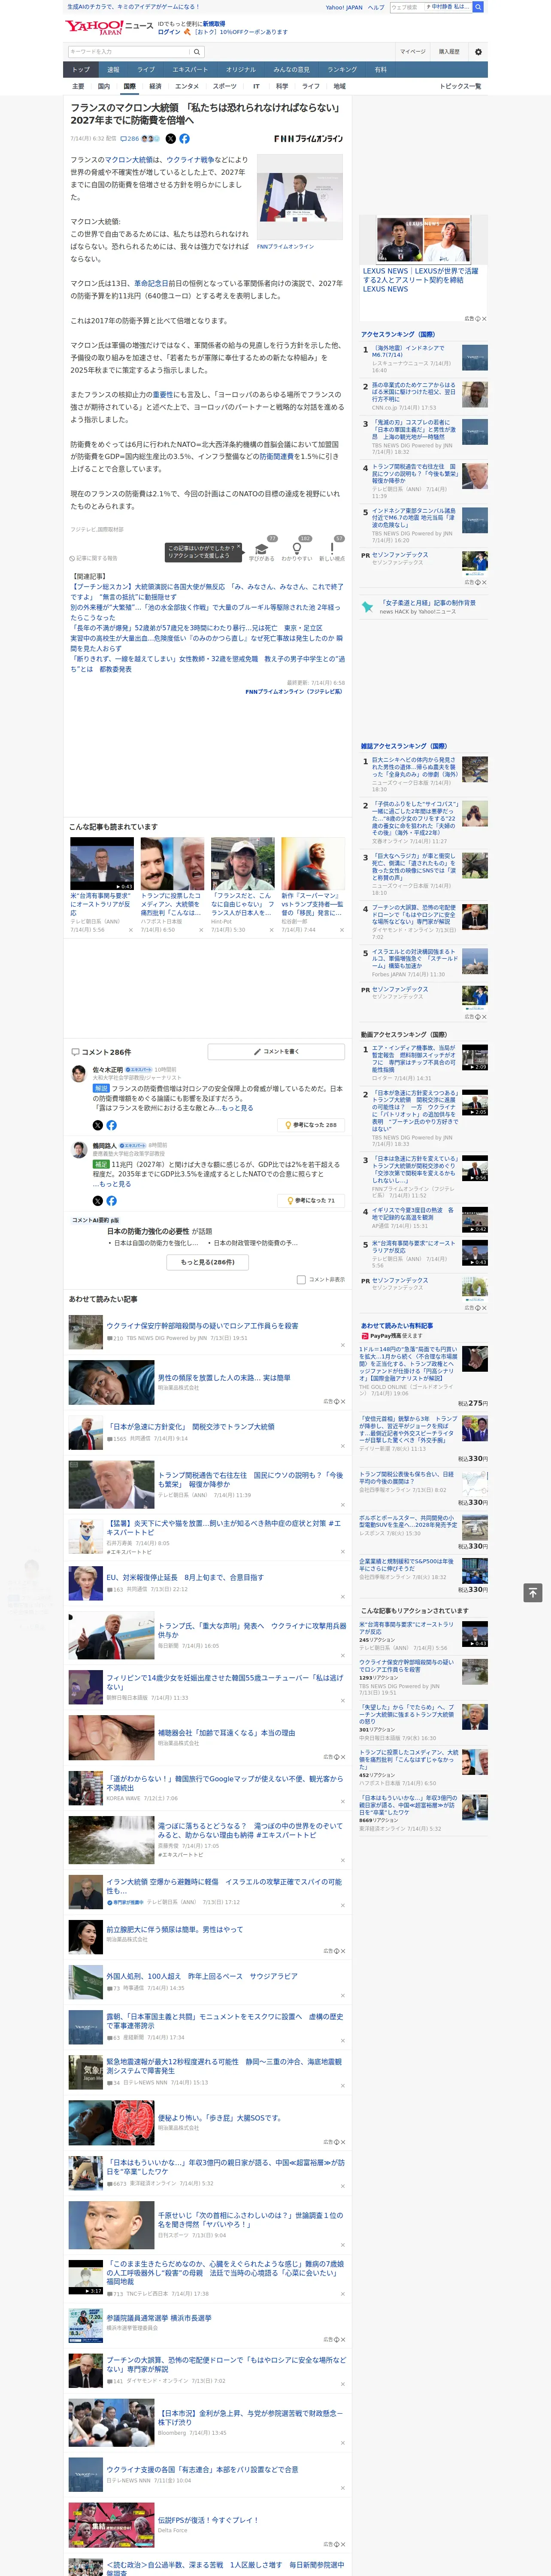Expand 佐々木正明's comment with もっと見る
The image size is (551, 2576).
(x=236, y=1108)
